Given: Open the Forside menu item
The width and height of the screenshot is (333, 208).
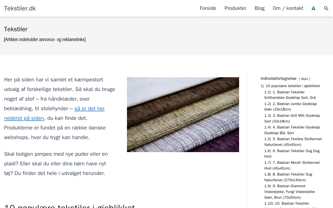Looking at the screenshot, I should click(x=208, y=8).
